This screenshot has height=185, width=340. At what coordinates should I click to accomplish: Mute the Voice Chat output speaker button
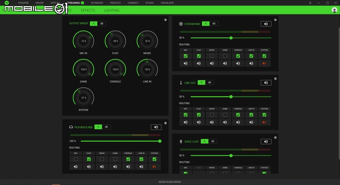click(266, 142)
